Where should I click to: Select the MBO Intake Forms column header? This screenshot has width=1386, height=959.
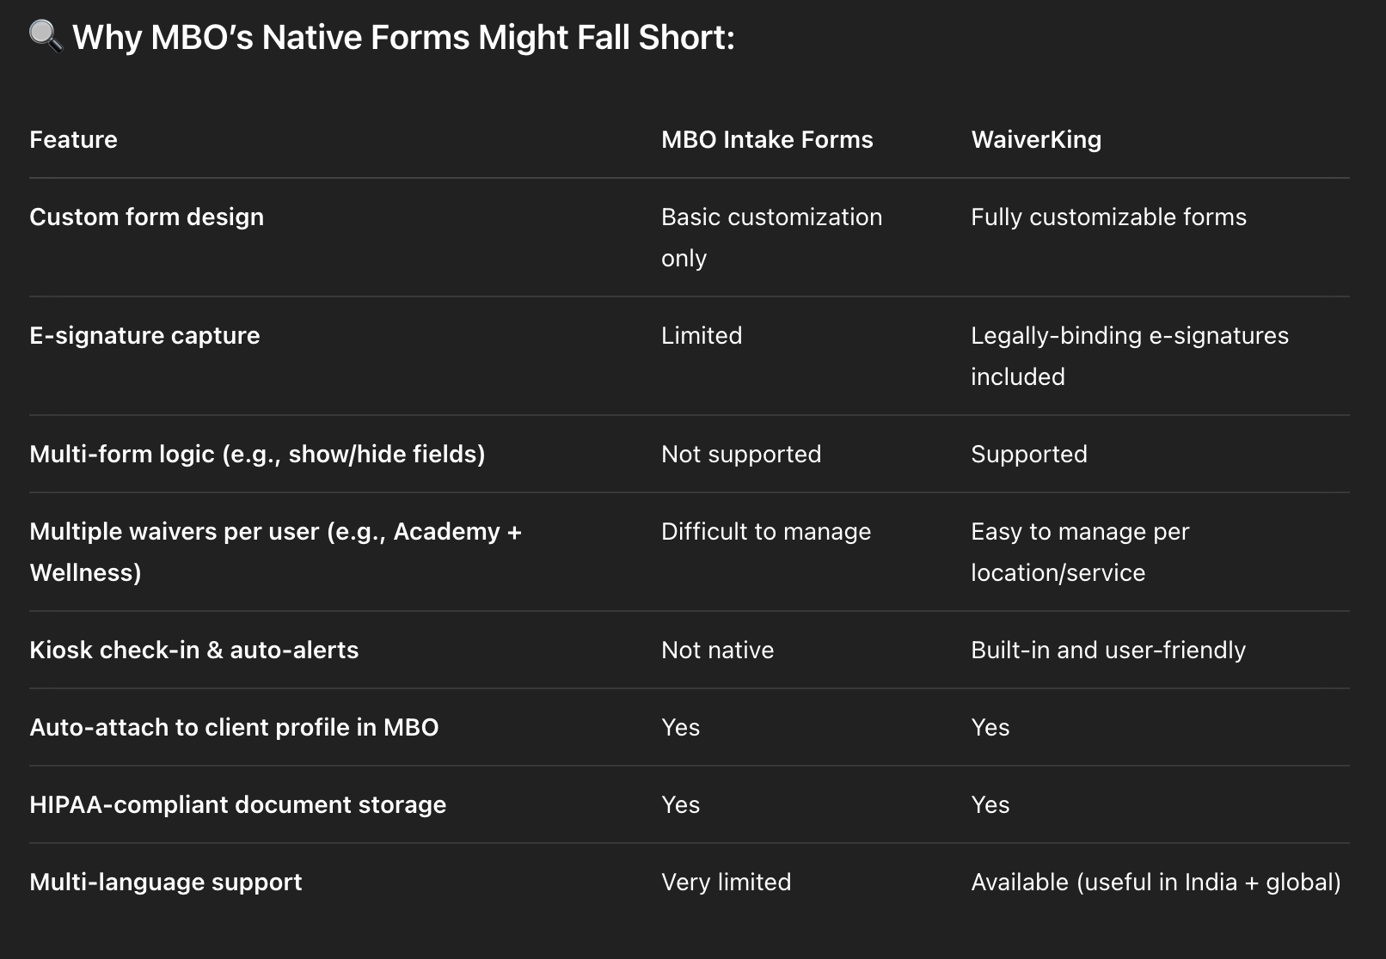pyautogui.click(x=767, y=139)
